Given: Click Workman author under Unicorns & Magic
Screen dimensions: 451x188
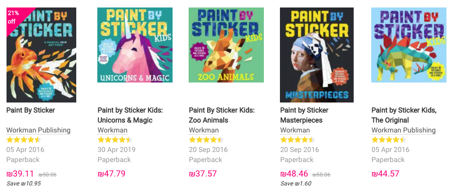Looking at the screenshot, I should coord(112,130).
